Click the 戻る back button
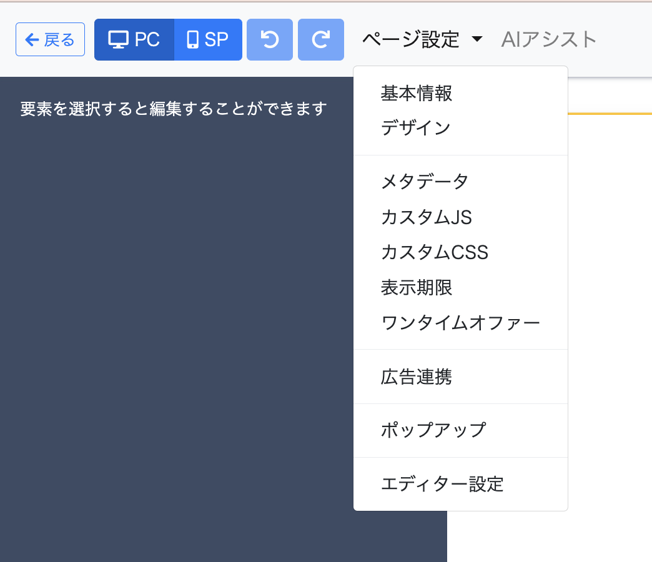Image resolution: width=652 pixels, height=562 pixels. click(x=50, y=40)
